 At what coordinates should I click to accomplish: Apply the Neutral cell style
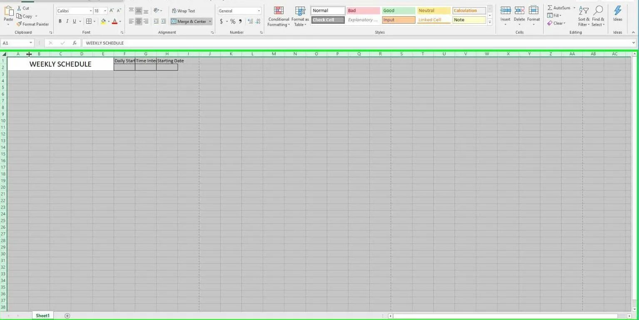click(x=434, y=11)
